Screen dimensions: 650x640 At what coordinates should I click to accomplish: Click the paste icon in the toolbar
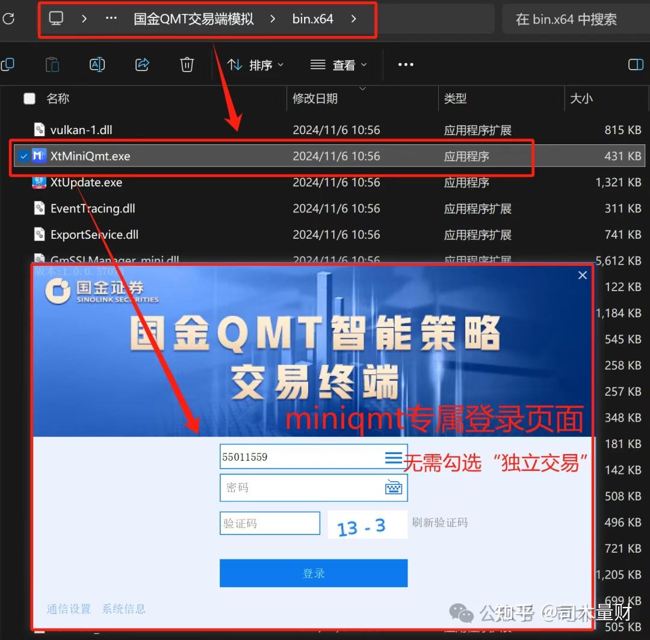pos(52,64)
